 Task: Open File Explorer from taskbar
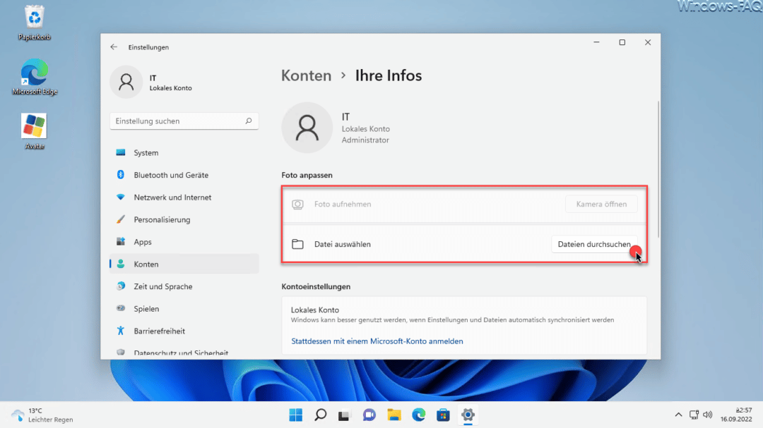tap(394, 415)
